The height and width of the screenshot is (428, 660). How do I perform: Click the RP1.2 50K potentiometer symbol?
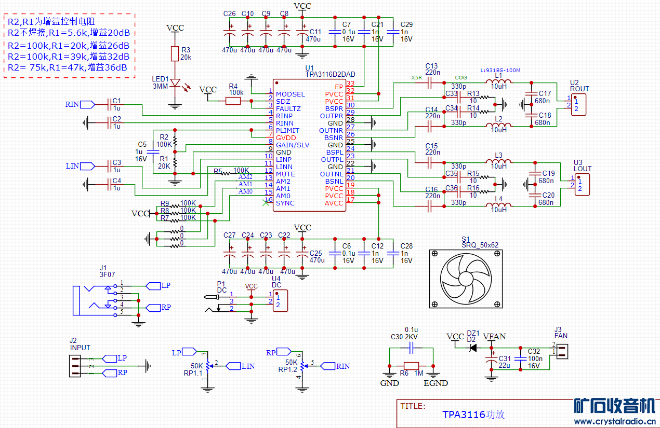[303, 366]
